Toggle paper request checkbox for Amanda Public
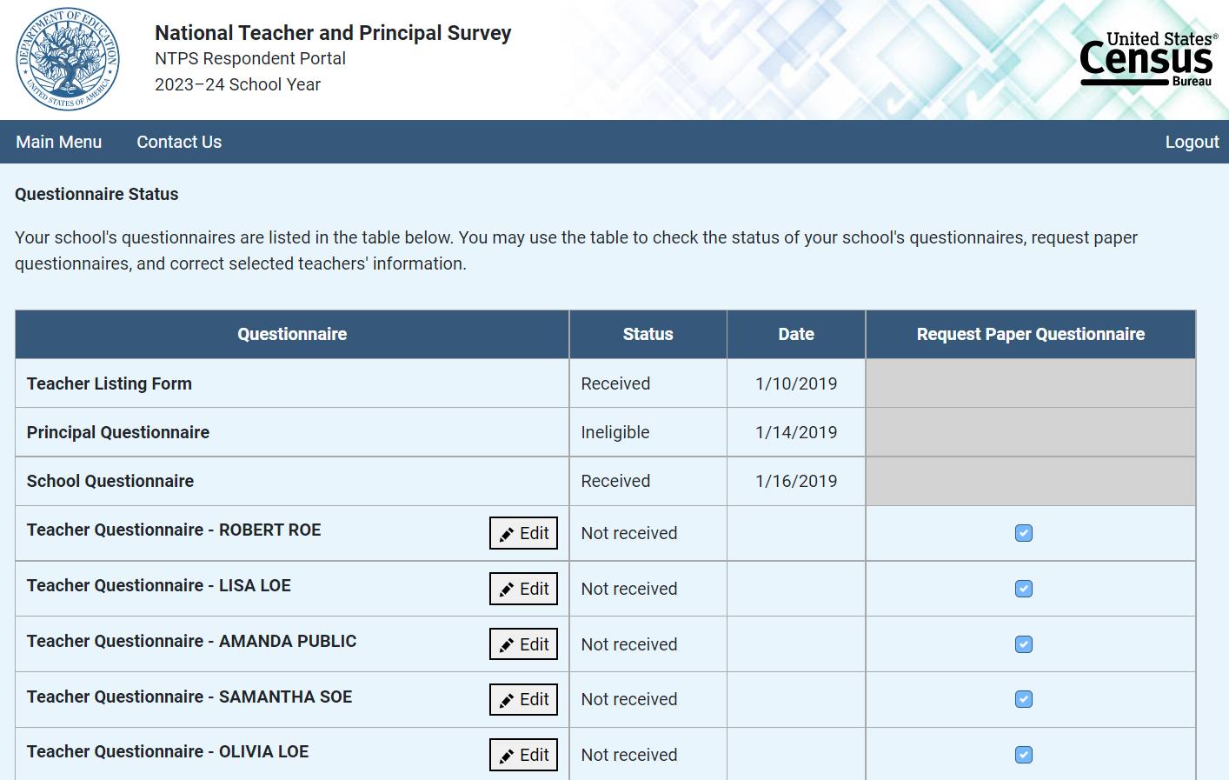The image size is (1229, 780). [1024, 644]
